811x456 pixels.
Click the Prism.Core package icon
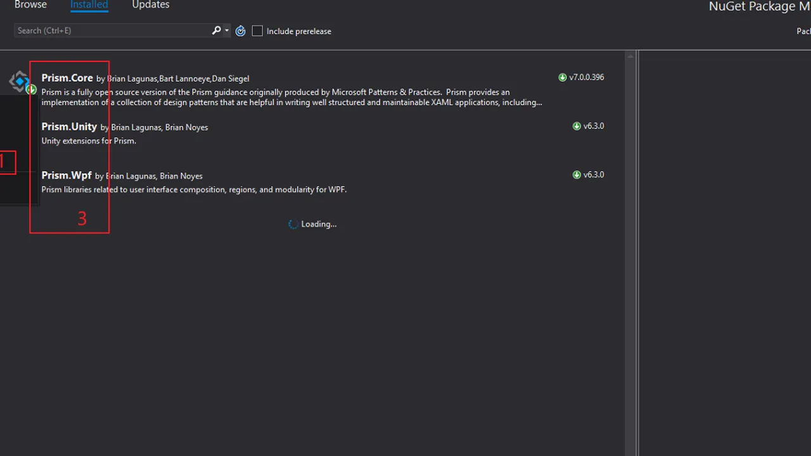click(x=20, y=81)
